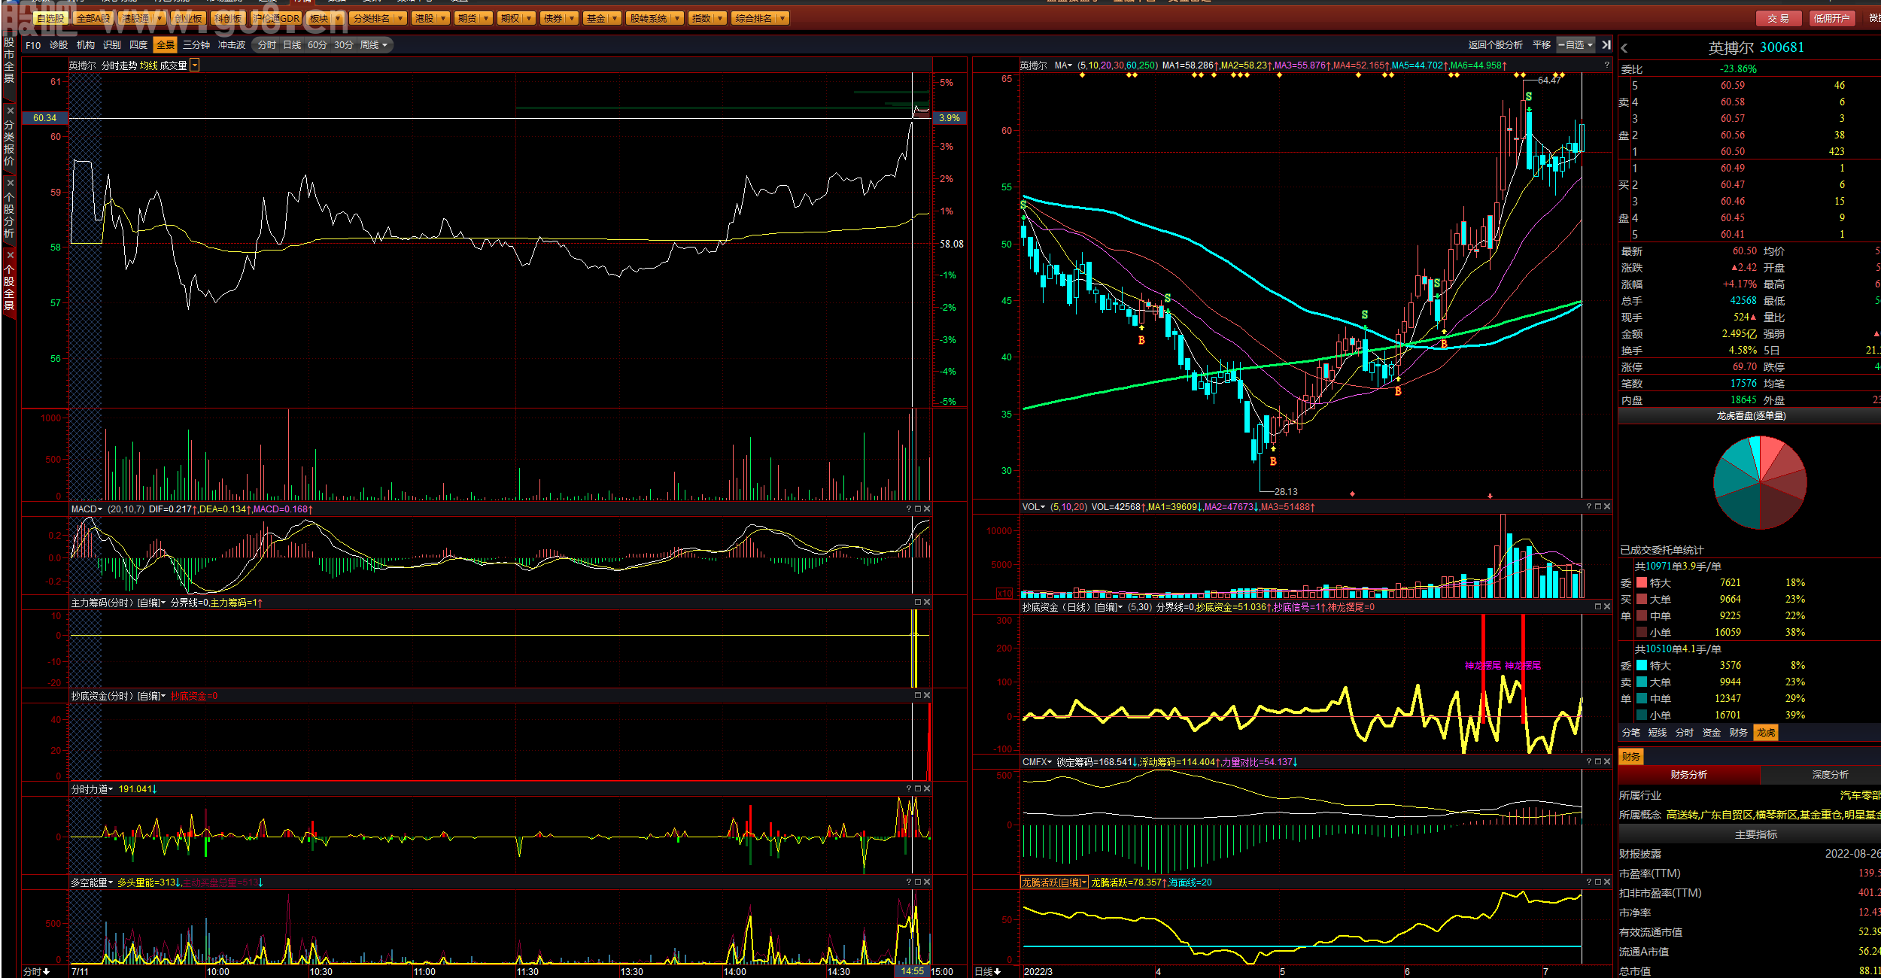
Task: Switch chart period to 30分
Action: coord(344,45)
